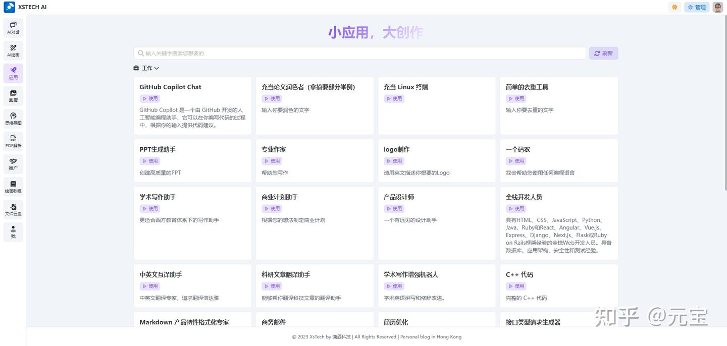Click 使用 on PPT生成助手 card
The height and width of the screenshot is (346, 727).
(x=150, y=161)
